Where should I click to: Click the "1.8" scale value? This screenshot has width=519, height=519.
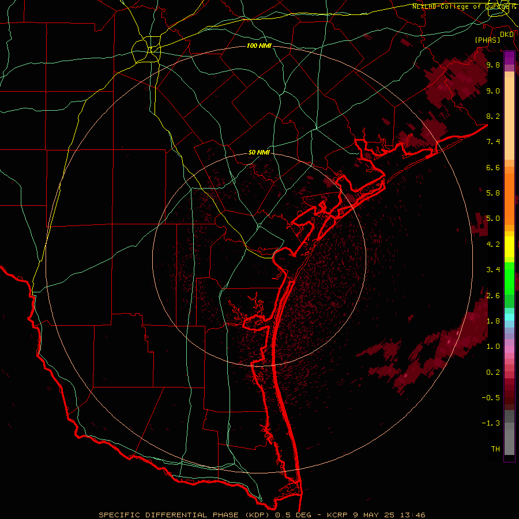tap(493, 321)
